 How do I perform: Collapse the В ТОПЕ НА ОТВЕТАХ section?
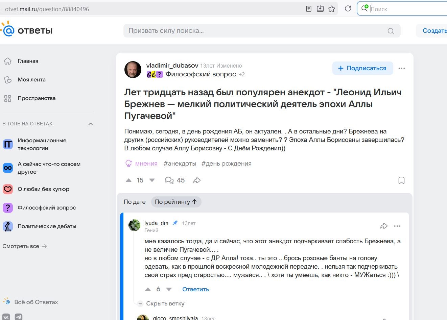tap(90, 124)
